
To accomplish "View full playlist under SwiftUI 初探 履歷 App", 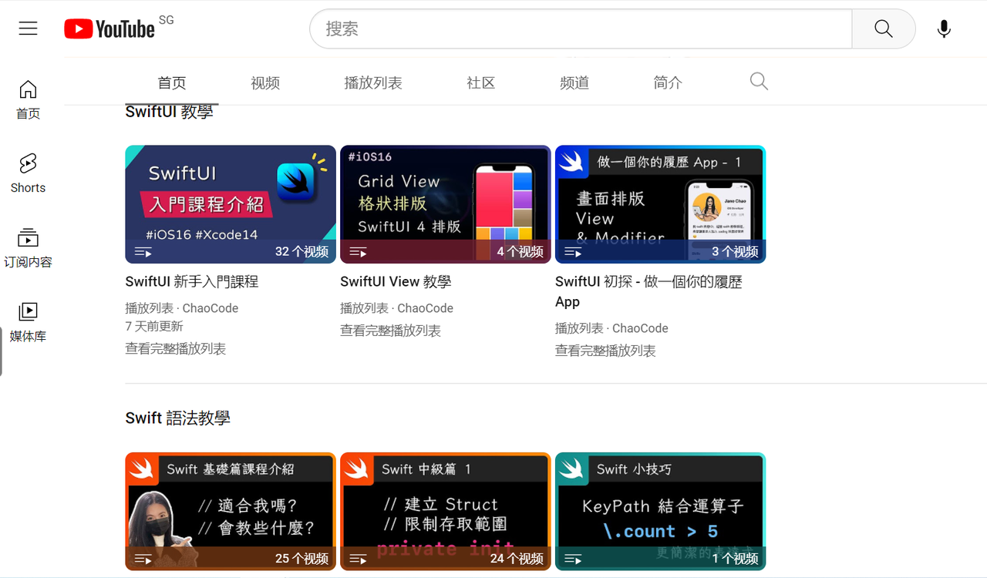I will coord(605,351).
